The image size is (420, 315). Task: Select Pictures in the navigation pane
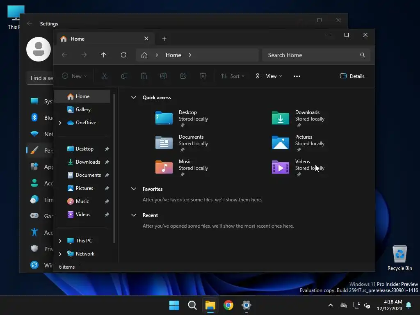click(x=82, y=188)
